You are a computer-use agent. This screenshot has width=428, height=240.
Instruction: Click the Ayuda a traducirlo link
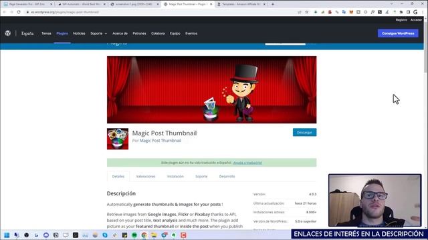click(x=247, y=163)
